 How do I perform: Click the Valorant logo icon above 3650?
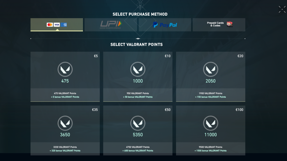(65, 123)
